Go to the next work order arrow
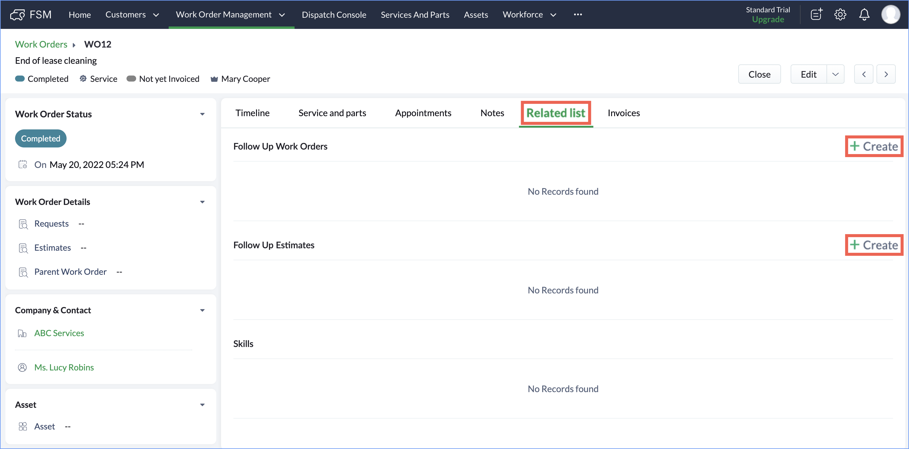Viewport: 909px width, 449px height. coord(886,74)
